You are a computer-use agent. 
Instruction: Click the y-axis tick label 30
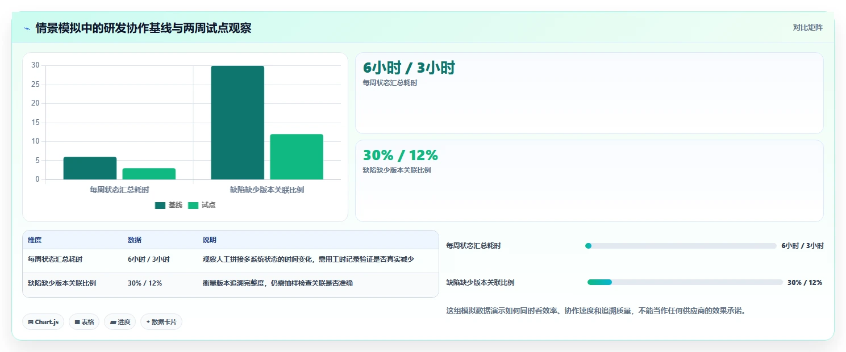click(35, 65)
